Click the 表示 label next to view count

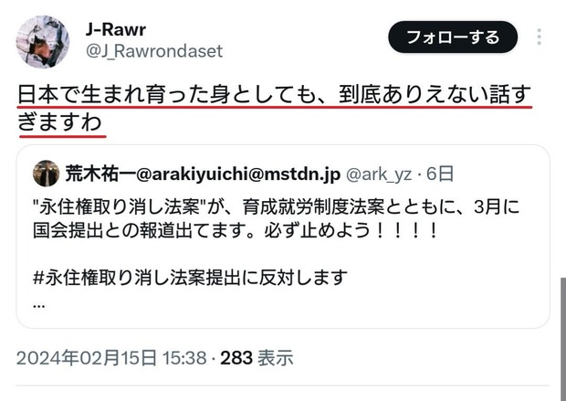click(275, 358)
